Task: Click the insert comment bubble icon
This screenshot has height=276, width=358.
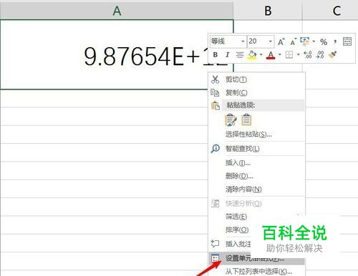Action: (x=215, y=244)
